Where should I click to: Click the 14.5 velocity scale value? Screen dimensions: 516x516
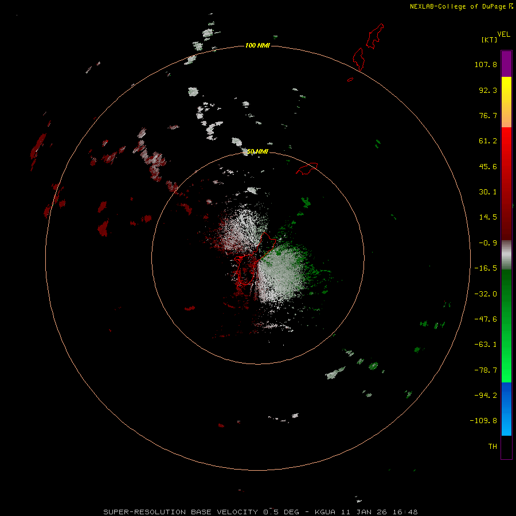tap(488, 217)
